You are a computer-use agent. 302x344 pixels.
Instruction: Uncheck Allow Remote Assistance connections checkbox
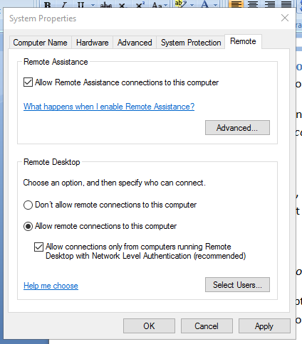28,82
